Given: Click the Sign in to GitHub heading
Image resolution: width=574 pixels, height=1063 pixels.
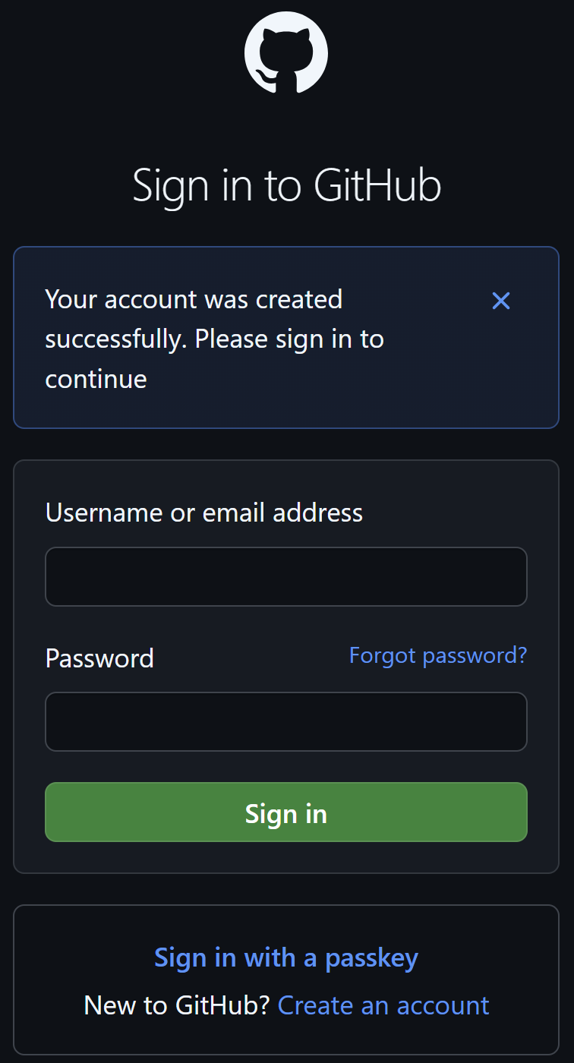Looking at the screenshot, I should pyautogui.click(x=287, y=185).
